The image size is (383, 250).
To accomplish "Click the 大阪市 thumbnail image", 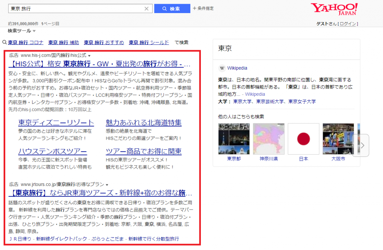I will pyautogui.click(x=338, y=139).
